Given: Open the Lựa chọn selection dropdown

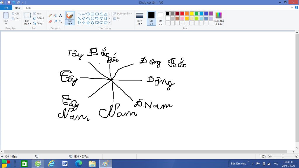Looking at the screenshot, I should [x=27, y=22].
